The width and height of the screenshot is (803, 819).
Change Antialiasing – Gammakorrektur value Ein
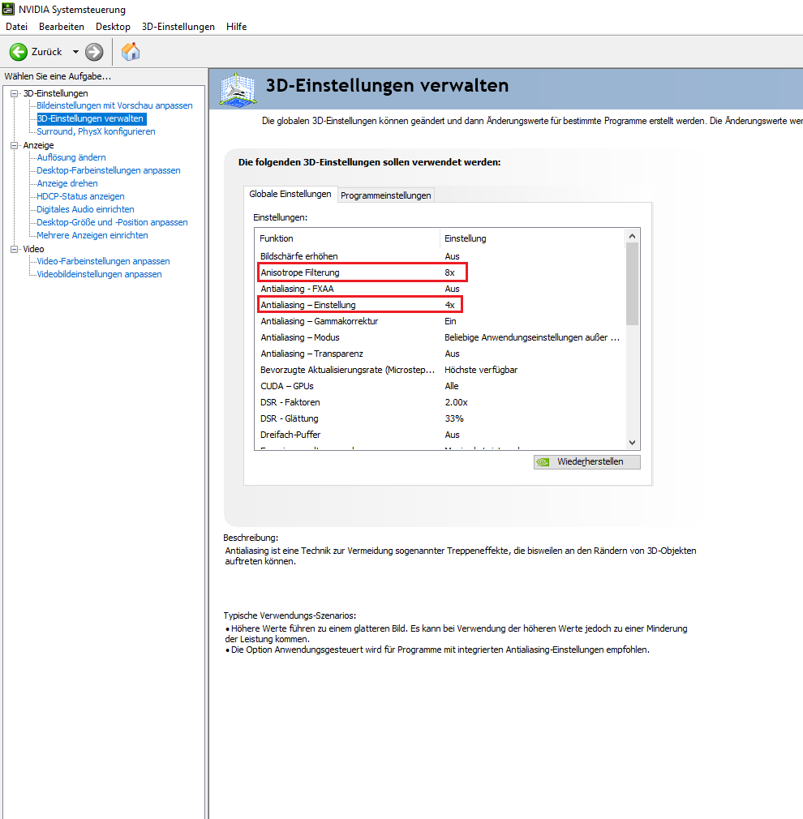450,321
